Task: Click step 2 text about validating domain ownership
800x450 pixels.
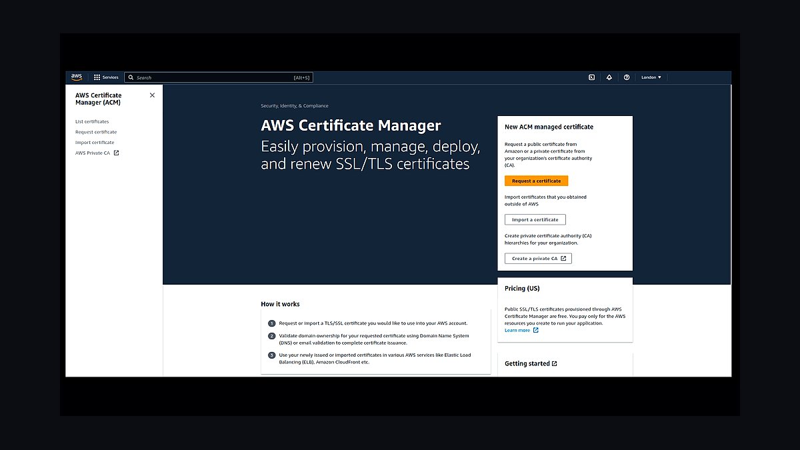Action: pyautogui.click(x=374, y=339)
